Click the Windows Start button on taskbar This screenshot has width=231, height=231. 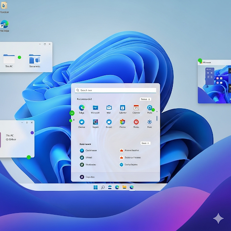point(96,187)
